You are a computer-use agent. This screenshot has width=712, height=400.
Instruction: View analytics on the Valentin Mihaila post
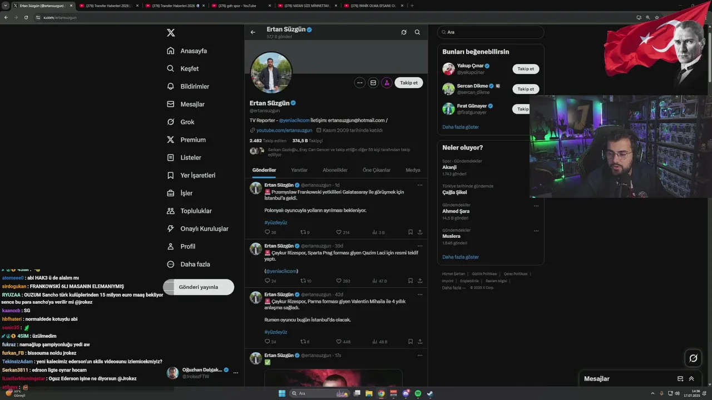tap(379, 342)
